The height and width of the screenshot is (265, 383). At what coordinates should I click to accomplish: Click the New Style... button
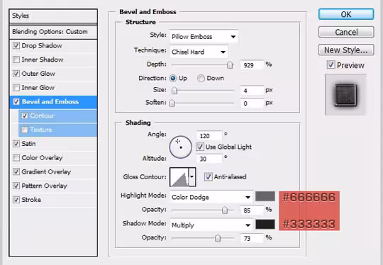click(346, 50)
